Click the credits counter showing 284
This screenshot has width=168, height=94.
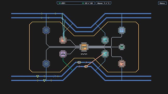pos(63,3)
